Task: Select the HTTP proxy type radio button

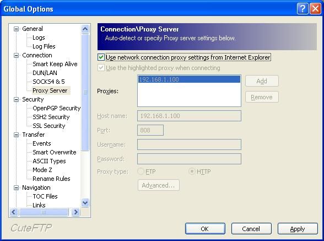Action: pyautogui.click(x=192, y=172)
